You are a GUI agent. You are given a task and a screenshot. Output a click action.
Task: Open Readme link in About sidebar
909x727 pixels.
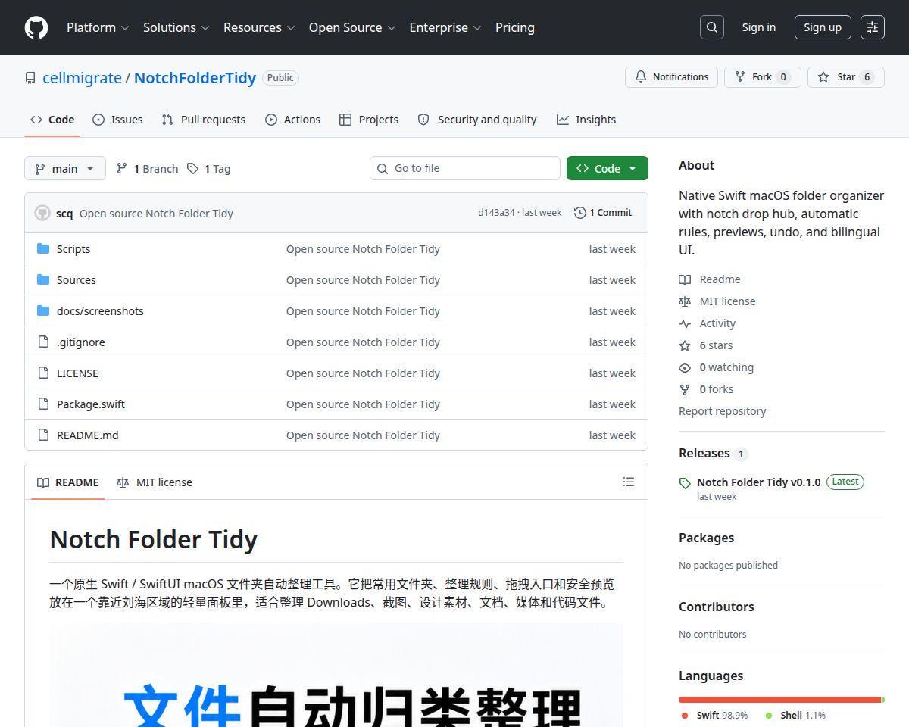(710, 279)
